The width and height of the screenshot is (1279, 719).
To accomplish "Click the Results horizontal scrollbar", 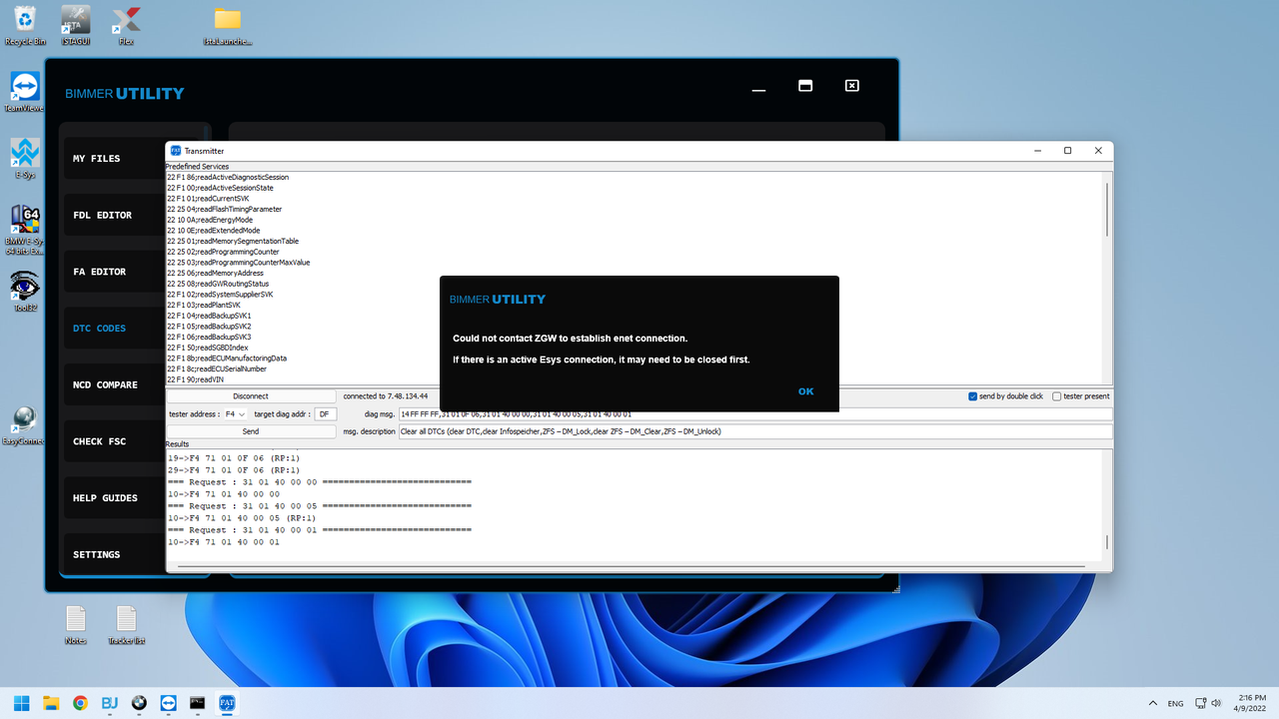I will [631, 566].
